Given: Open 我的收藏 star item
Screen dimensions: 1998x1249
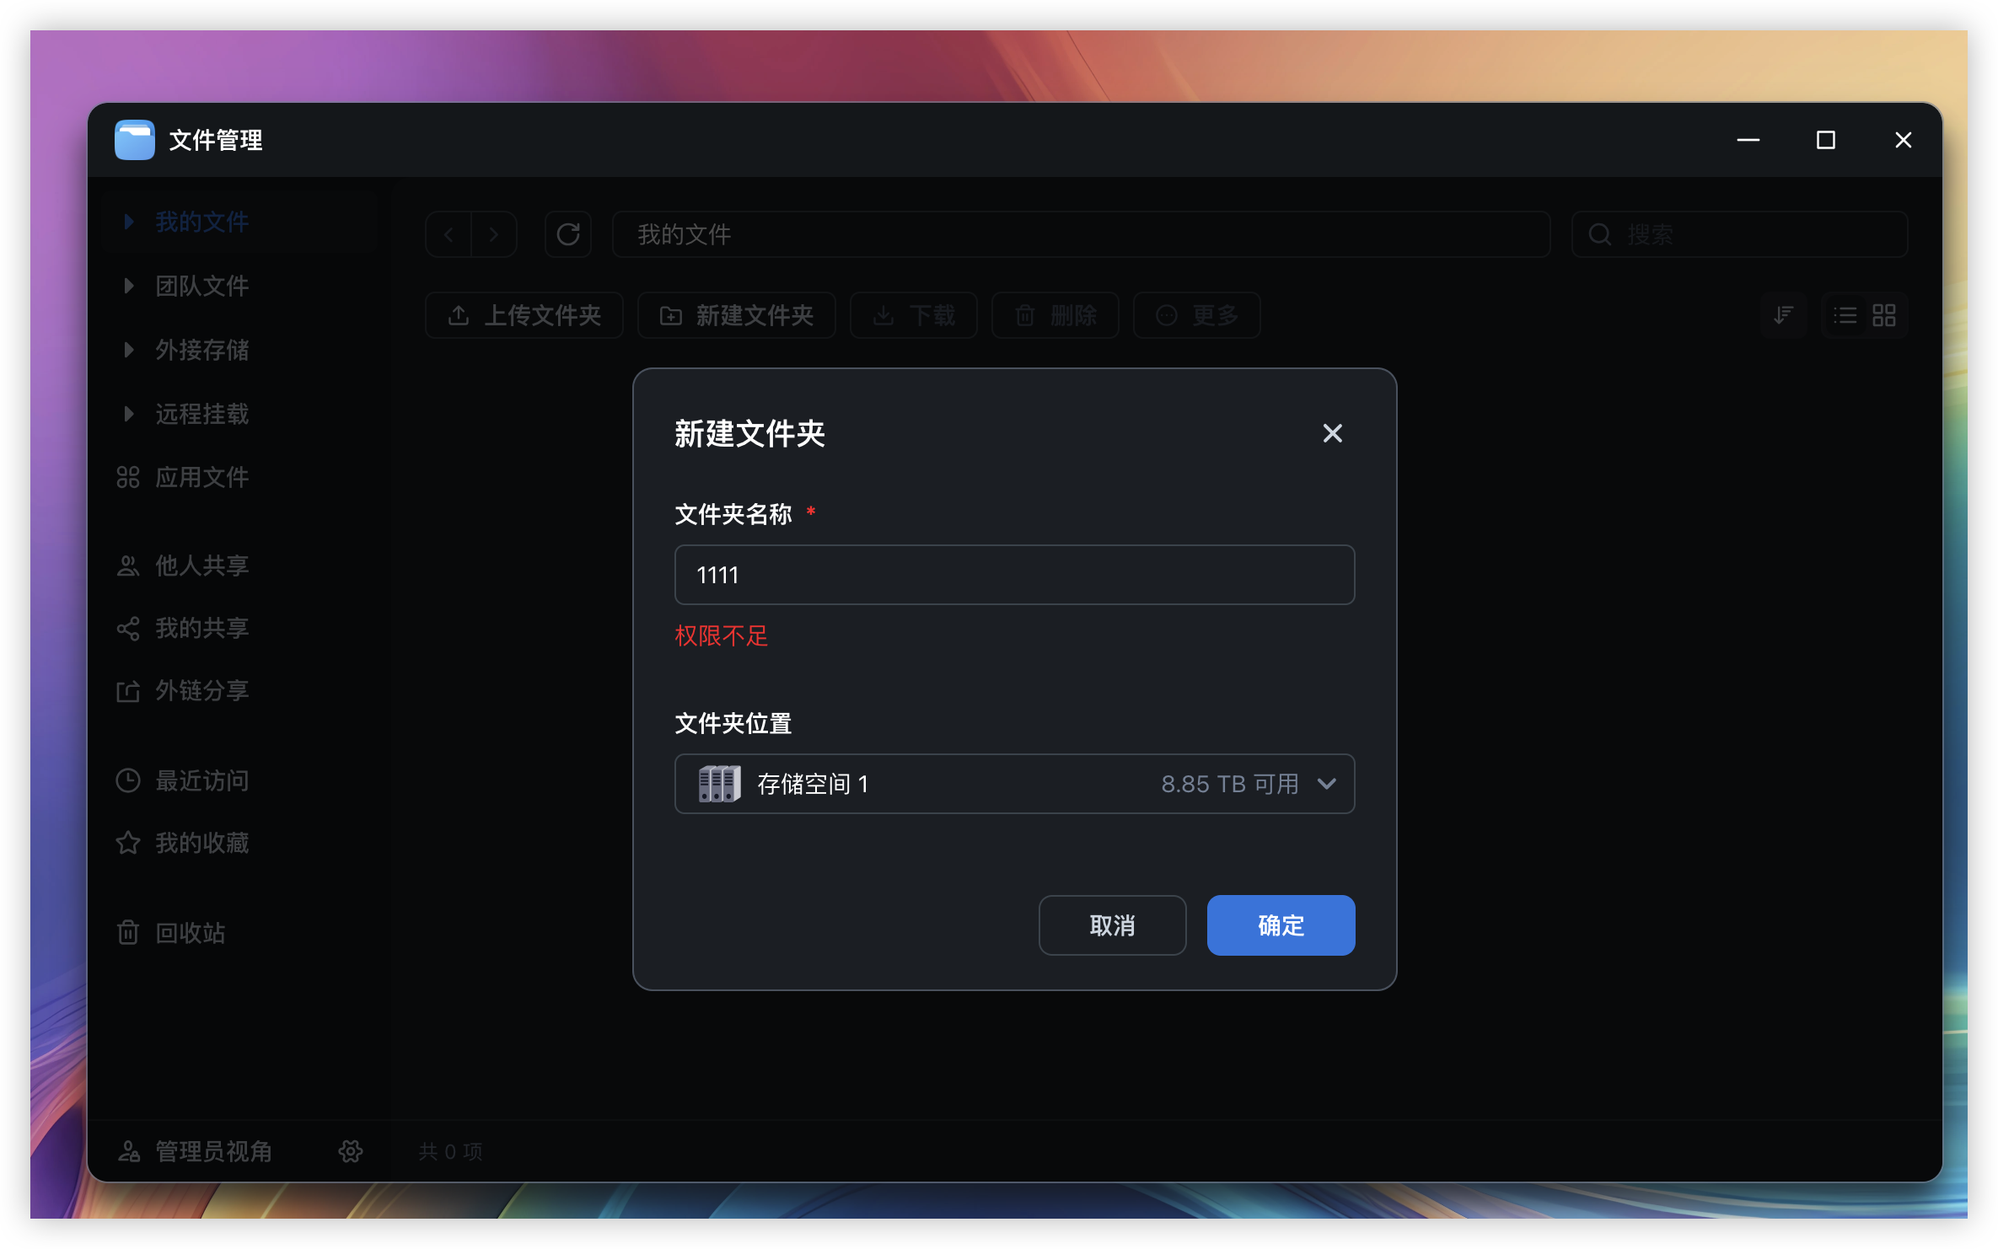Looking at the screenshot, I should tap(201, 843).
